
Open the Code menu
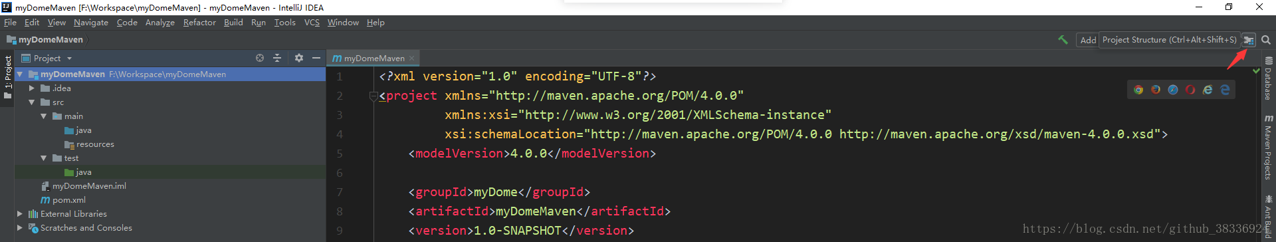tap(127, 23)
